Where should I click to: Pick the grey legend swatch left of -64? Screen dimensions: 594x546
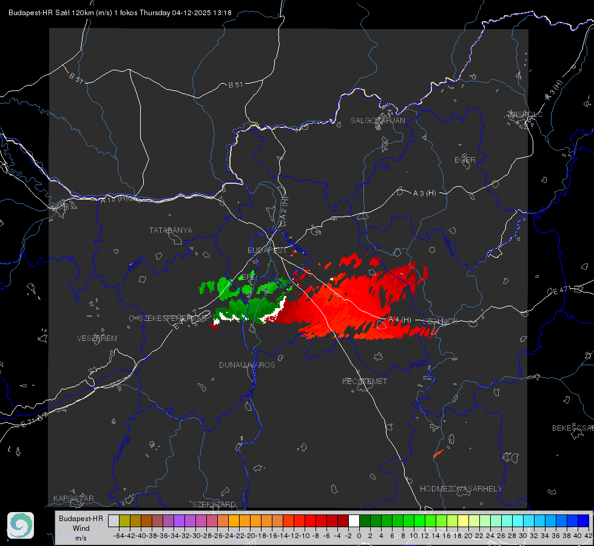pos(113,521)
